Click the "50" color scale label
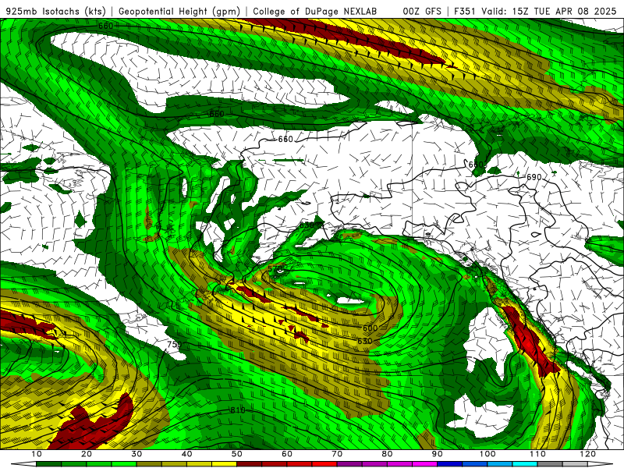 click(237, 454)
